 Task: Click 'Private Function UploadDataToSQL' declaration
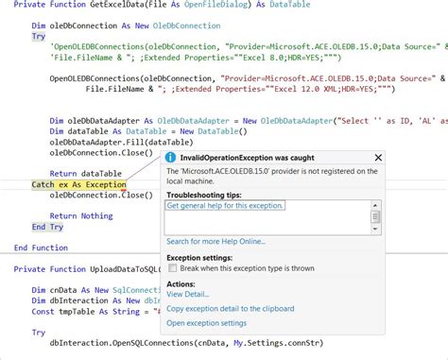87,269
